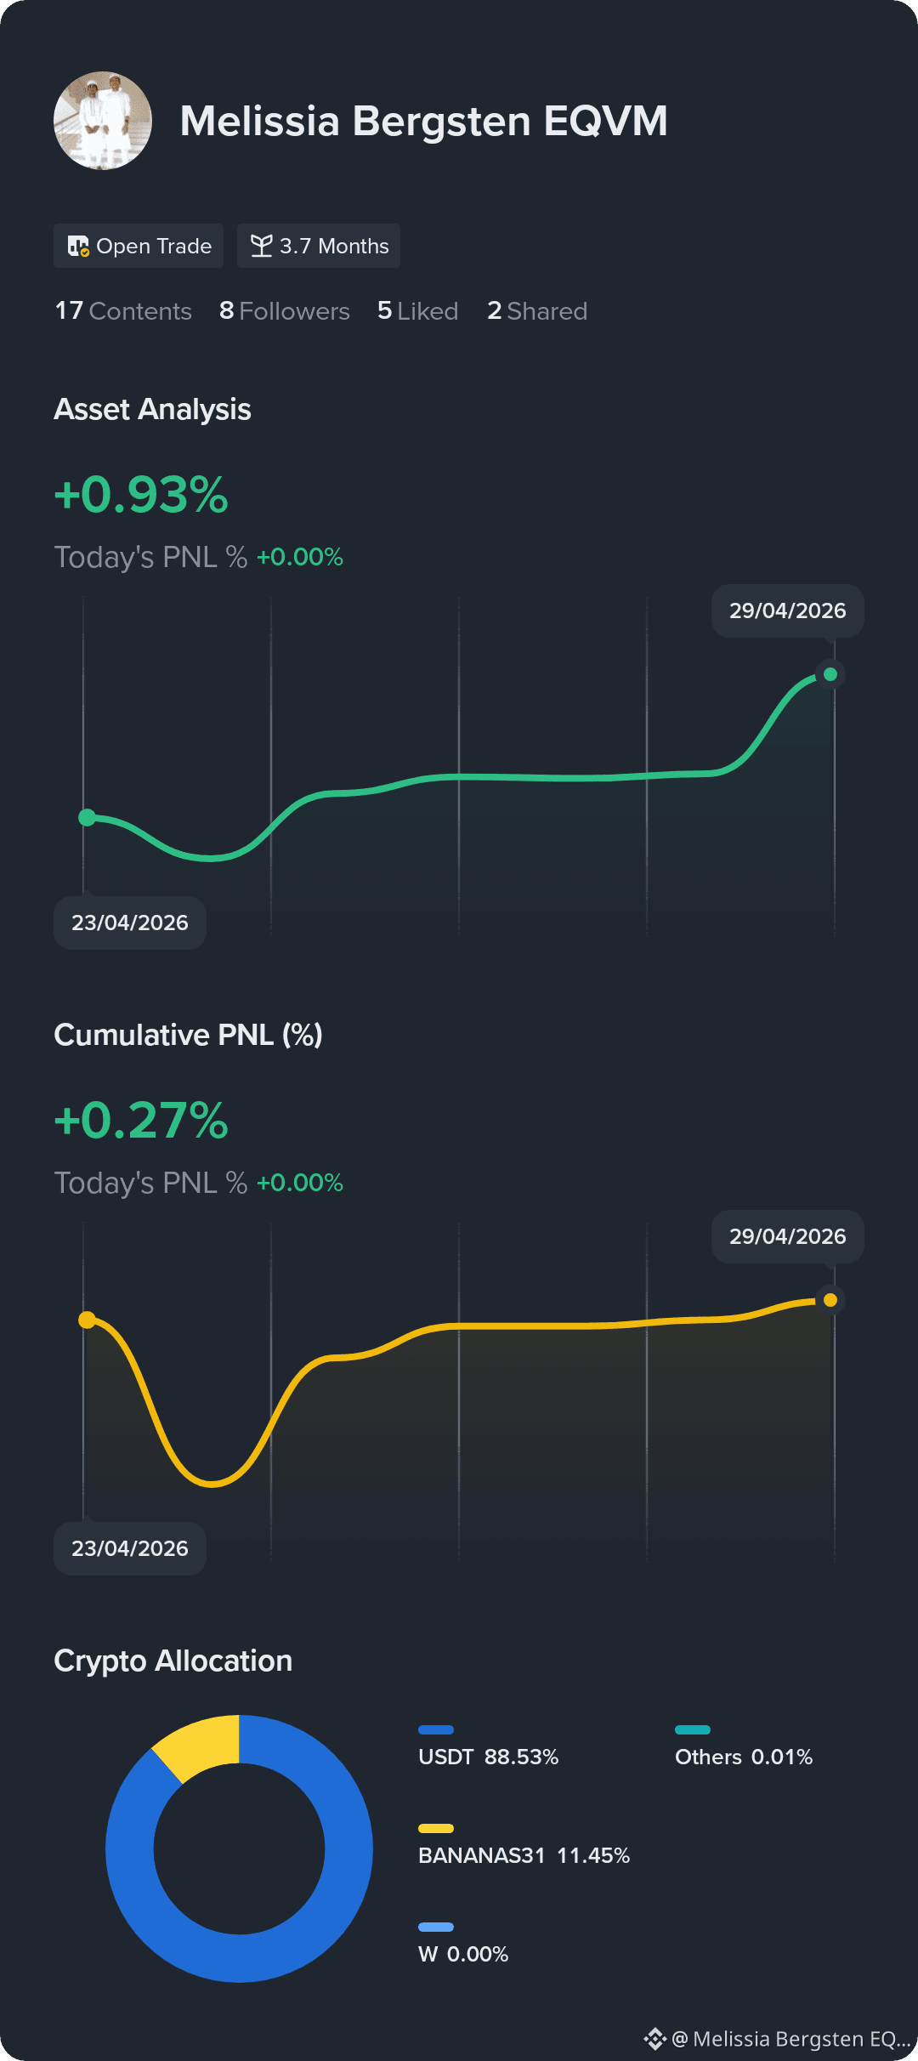The image size is (918, 2061).
Task: Open the 17 Contents tab
Action: pyautogui.click(x=123, y=311)
